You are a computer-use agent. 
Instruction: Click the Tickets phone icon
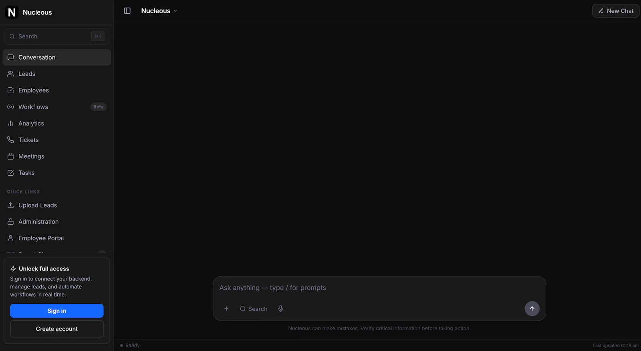(x=11, y=140)
